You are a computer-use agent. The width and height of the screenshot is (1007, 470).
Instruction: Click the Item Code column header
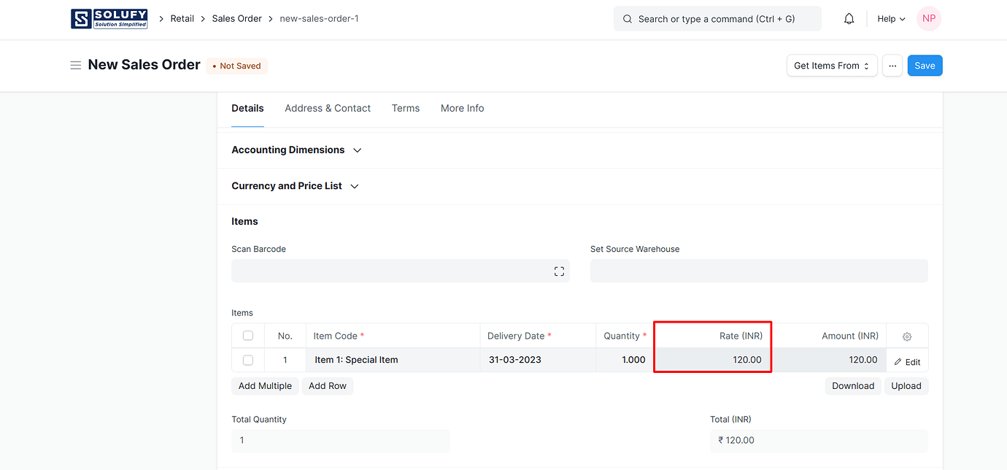(393, 336)
